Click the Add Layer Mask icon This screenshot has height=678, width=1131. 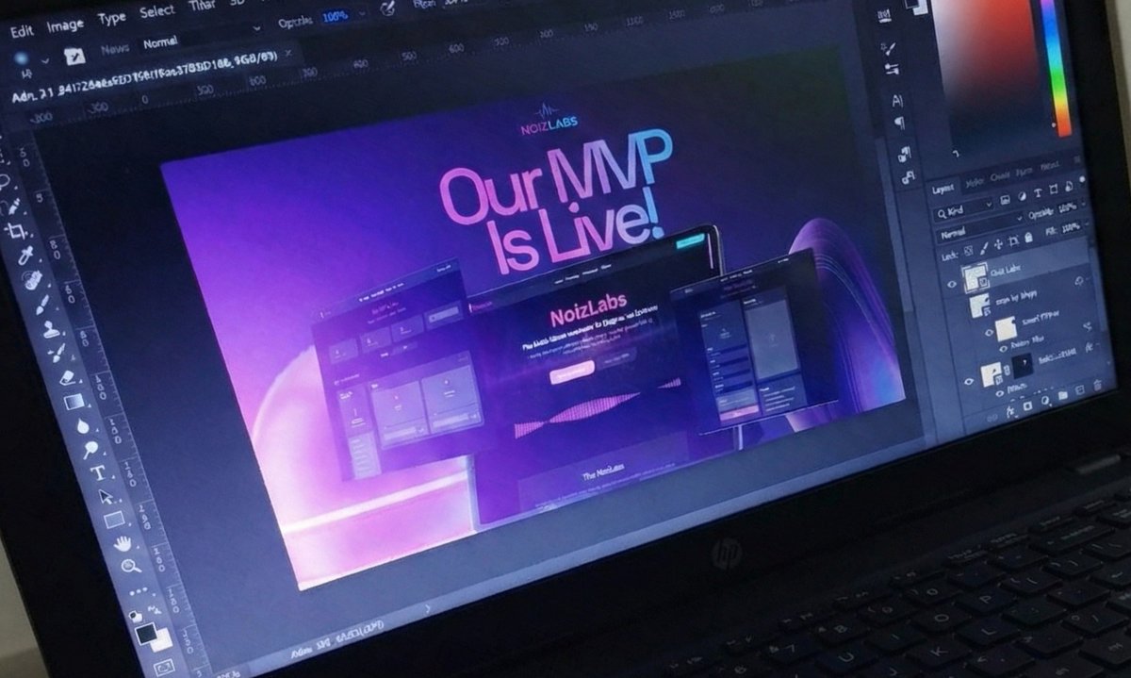point(1026,405)
